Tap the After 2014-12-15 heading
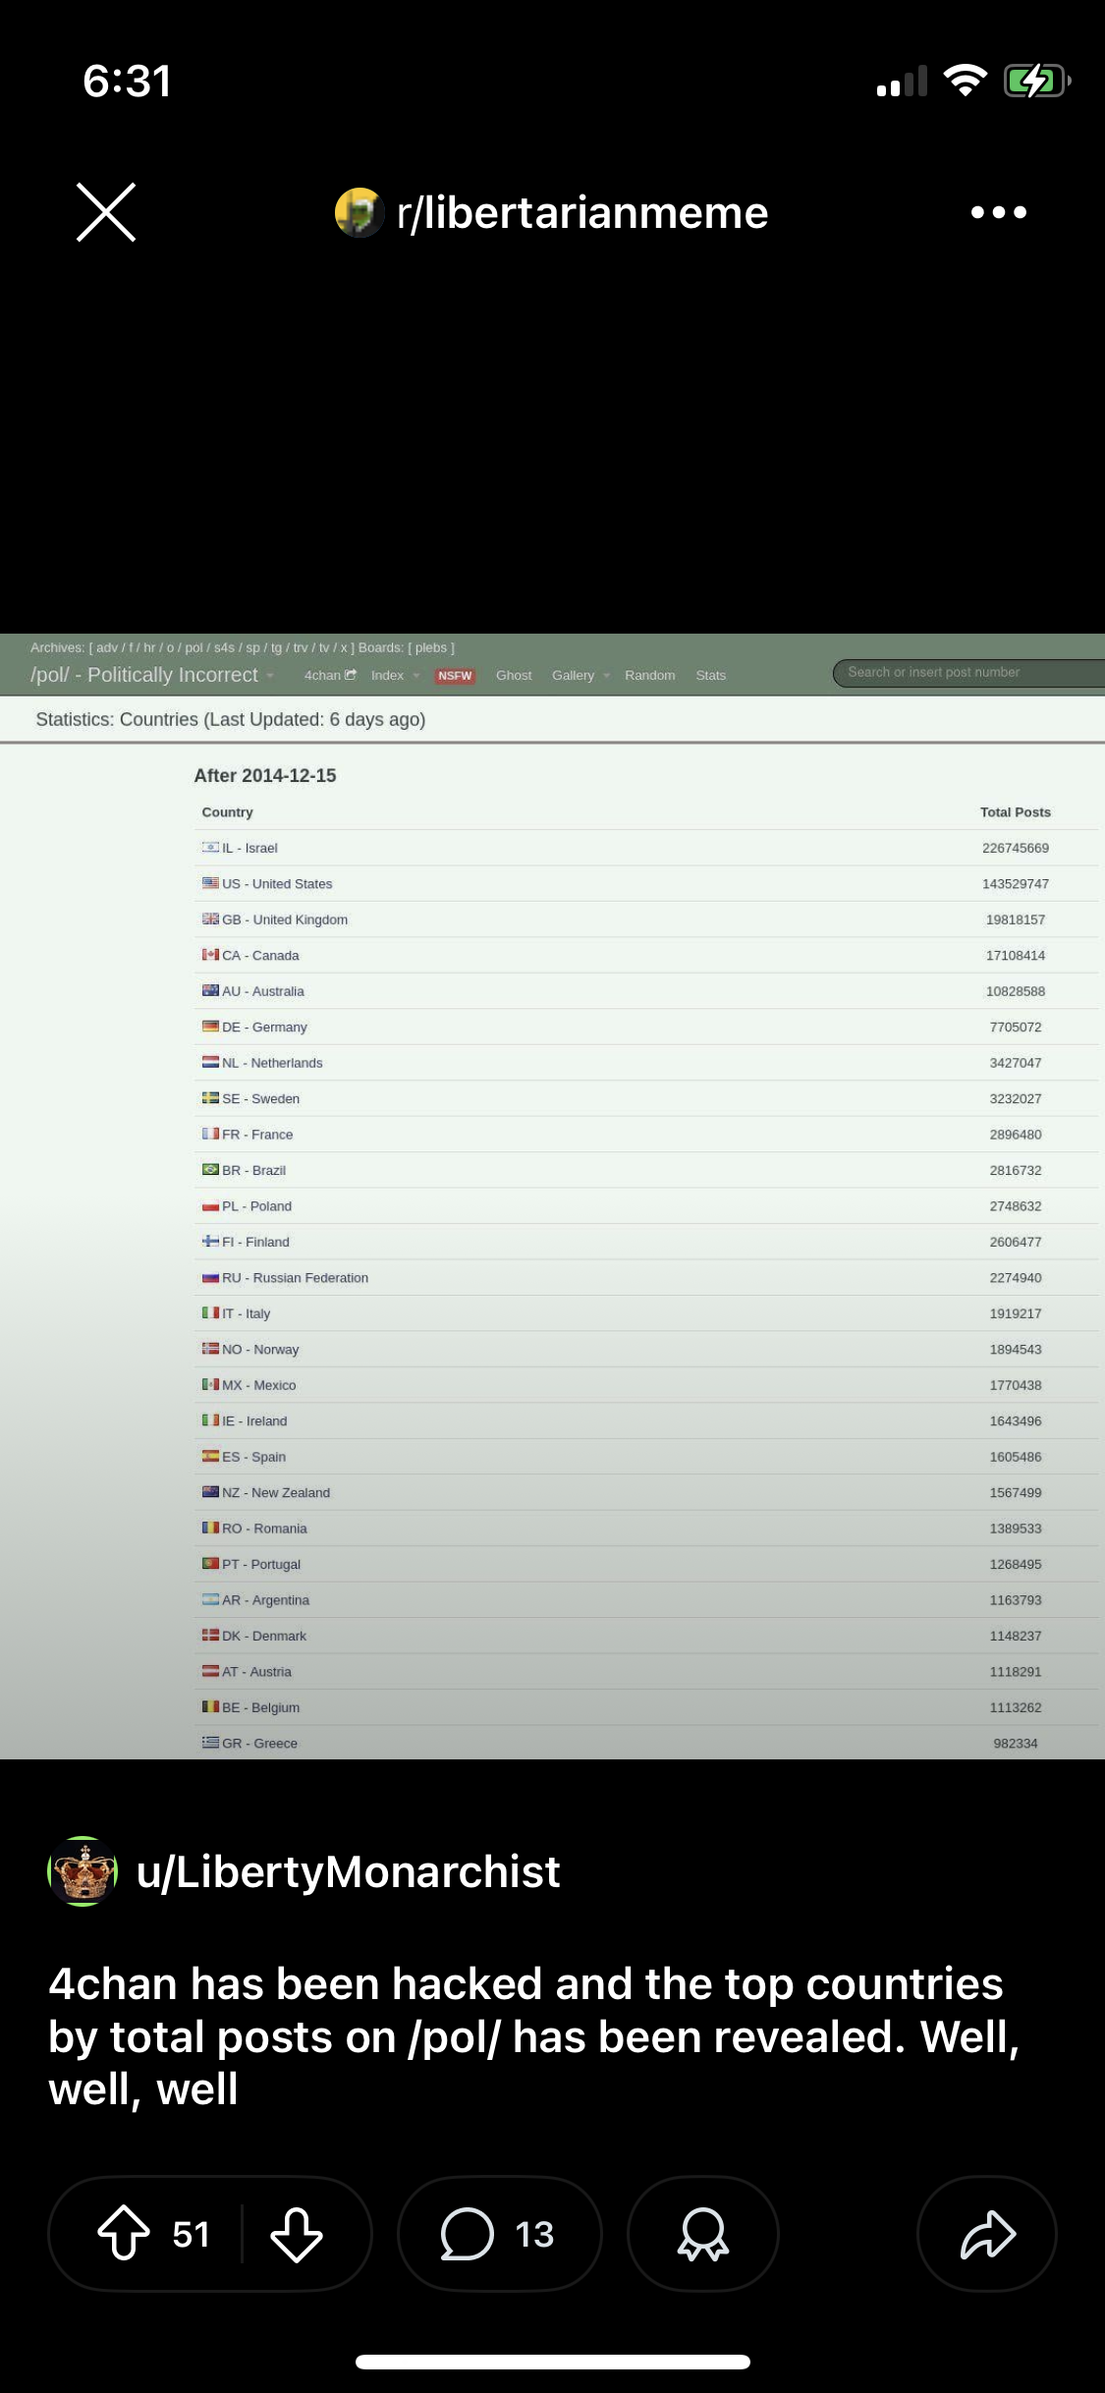 pyautogui.click(x=265, y=776)
